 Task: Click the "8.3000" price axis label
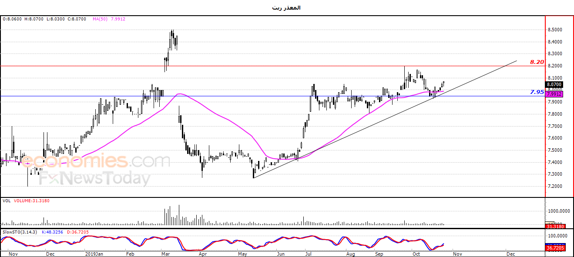(555, 54)
